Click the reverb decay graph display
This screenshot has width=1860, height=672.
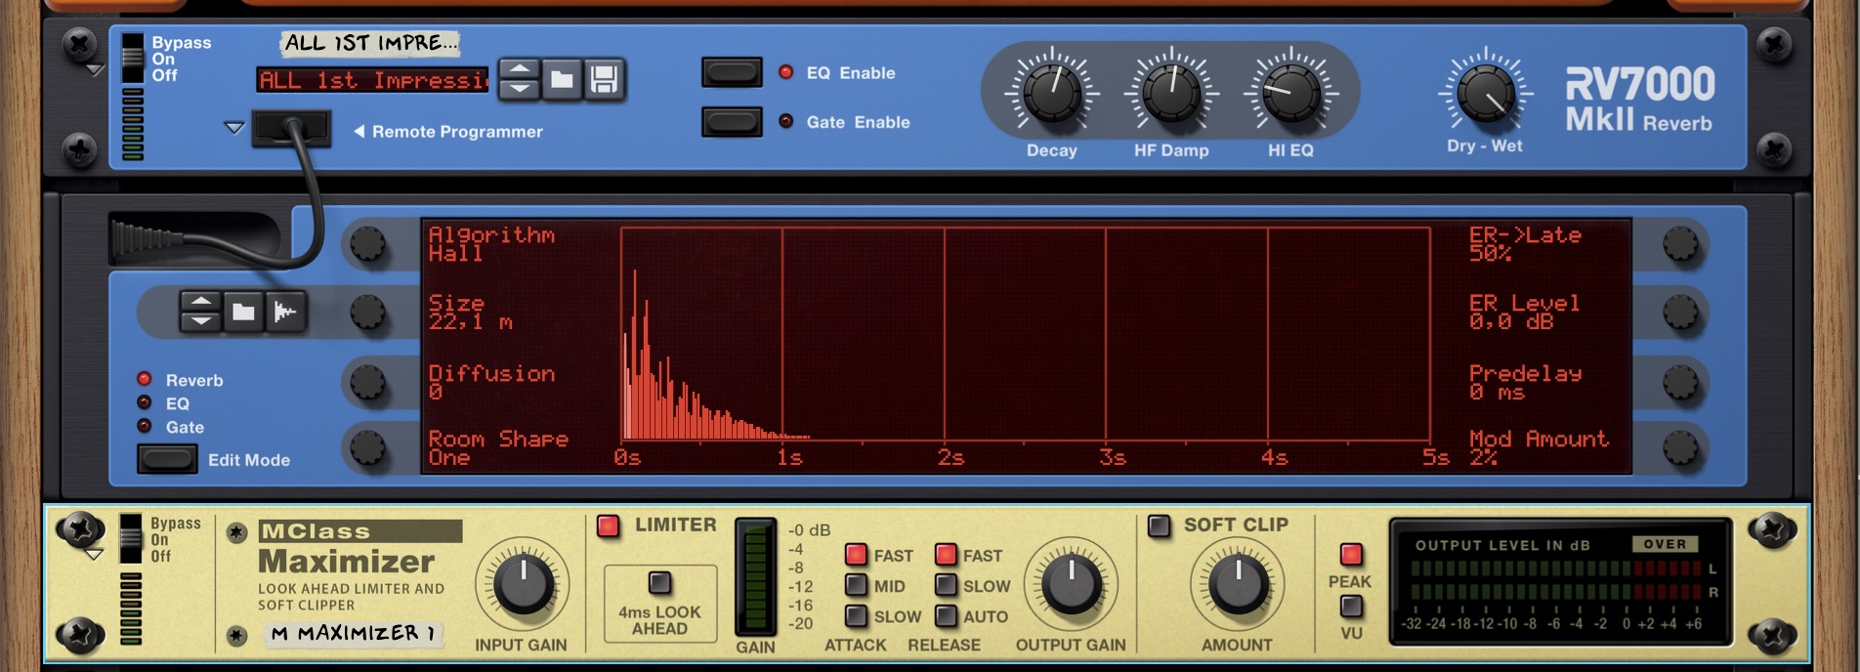click(x=1026, y=334)
